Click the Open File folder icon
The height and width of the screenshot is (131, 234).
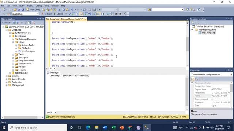point(15,10)
